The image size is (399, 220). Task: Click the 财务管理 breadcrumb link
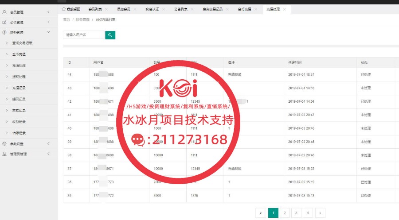point(83,19)
